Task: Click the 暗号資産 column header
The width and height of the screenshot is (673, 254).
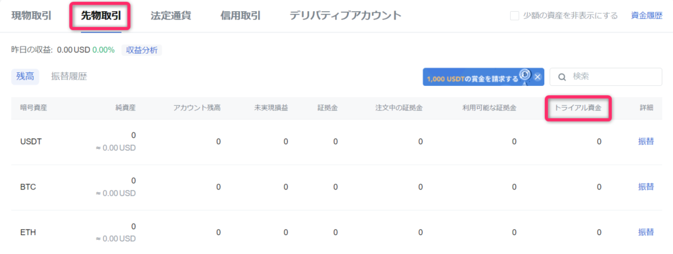Action: [34, 108]
